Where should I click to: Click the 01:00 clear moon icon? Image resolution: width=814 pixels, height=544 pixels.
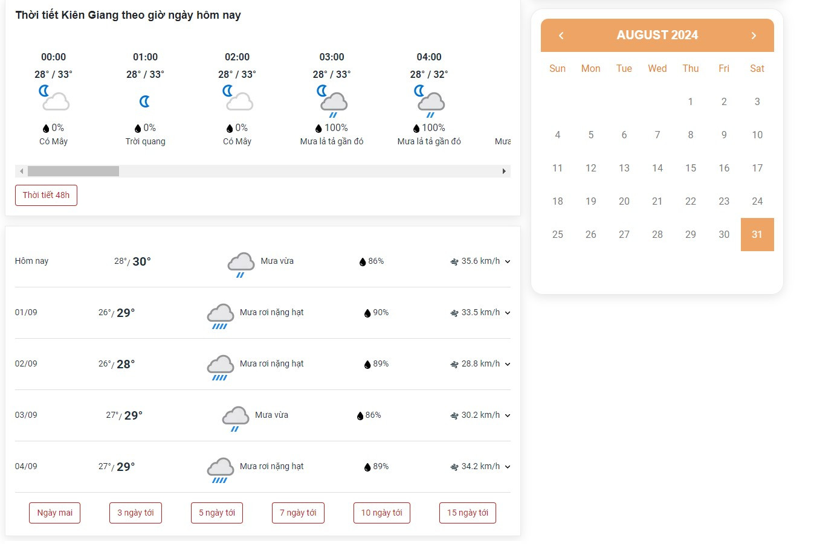tap(144, 101)
